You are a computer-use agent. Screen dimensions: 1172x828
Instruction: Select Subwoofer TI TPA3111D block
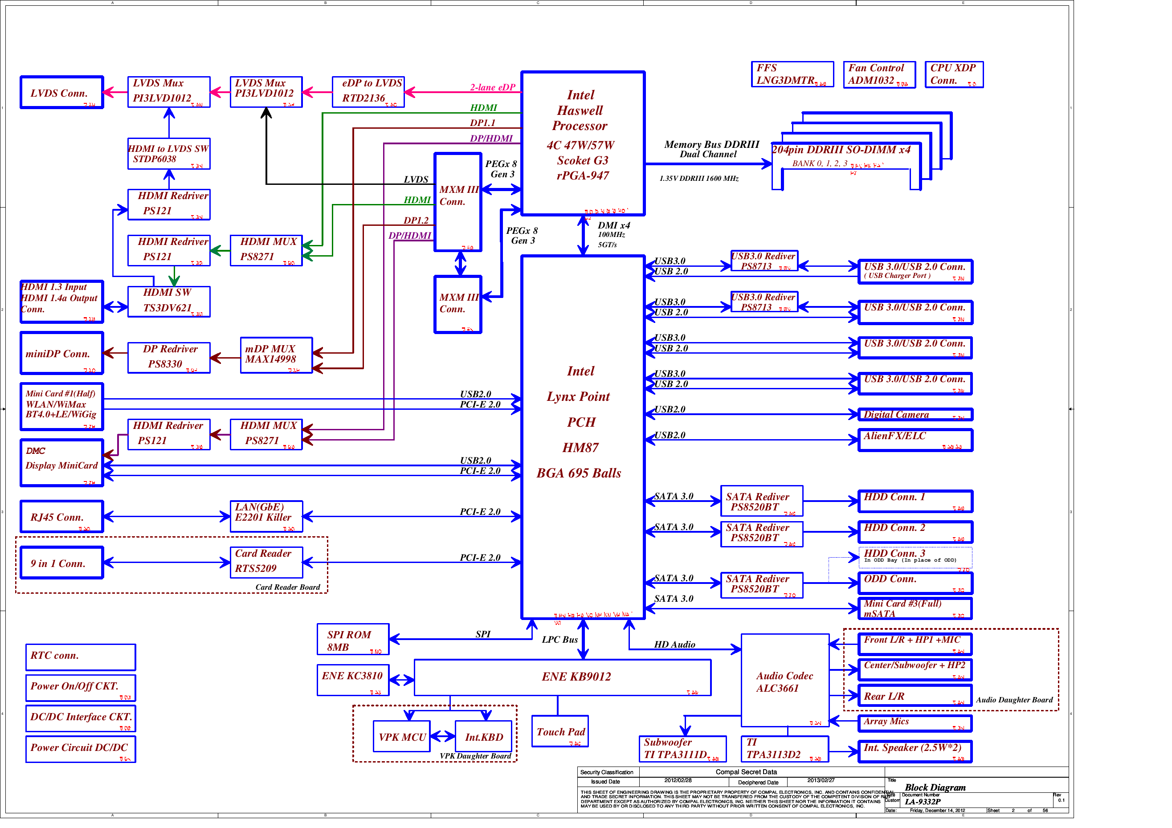pyautogui.click(x=682, y=749)
